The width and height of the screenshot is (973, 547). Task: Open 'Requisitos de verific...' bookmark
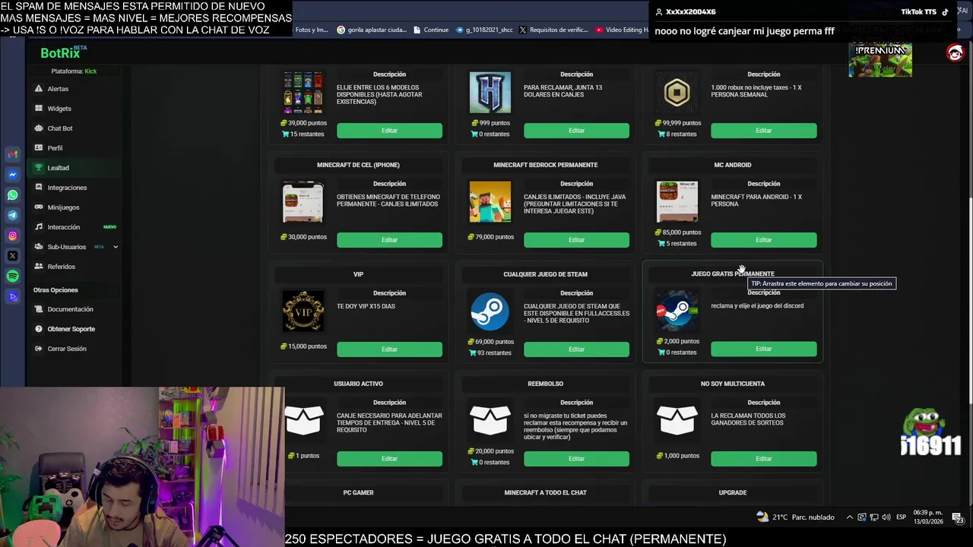coord(553,30)
